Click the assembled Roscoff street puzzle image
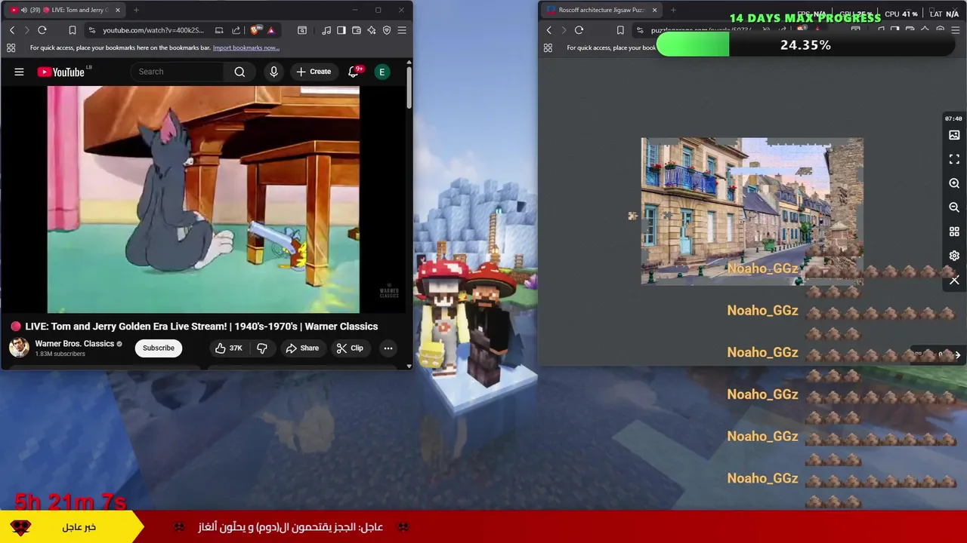Screen dimensions: 967x543 click(x=752, y=211)
